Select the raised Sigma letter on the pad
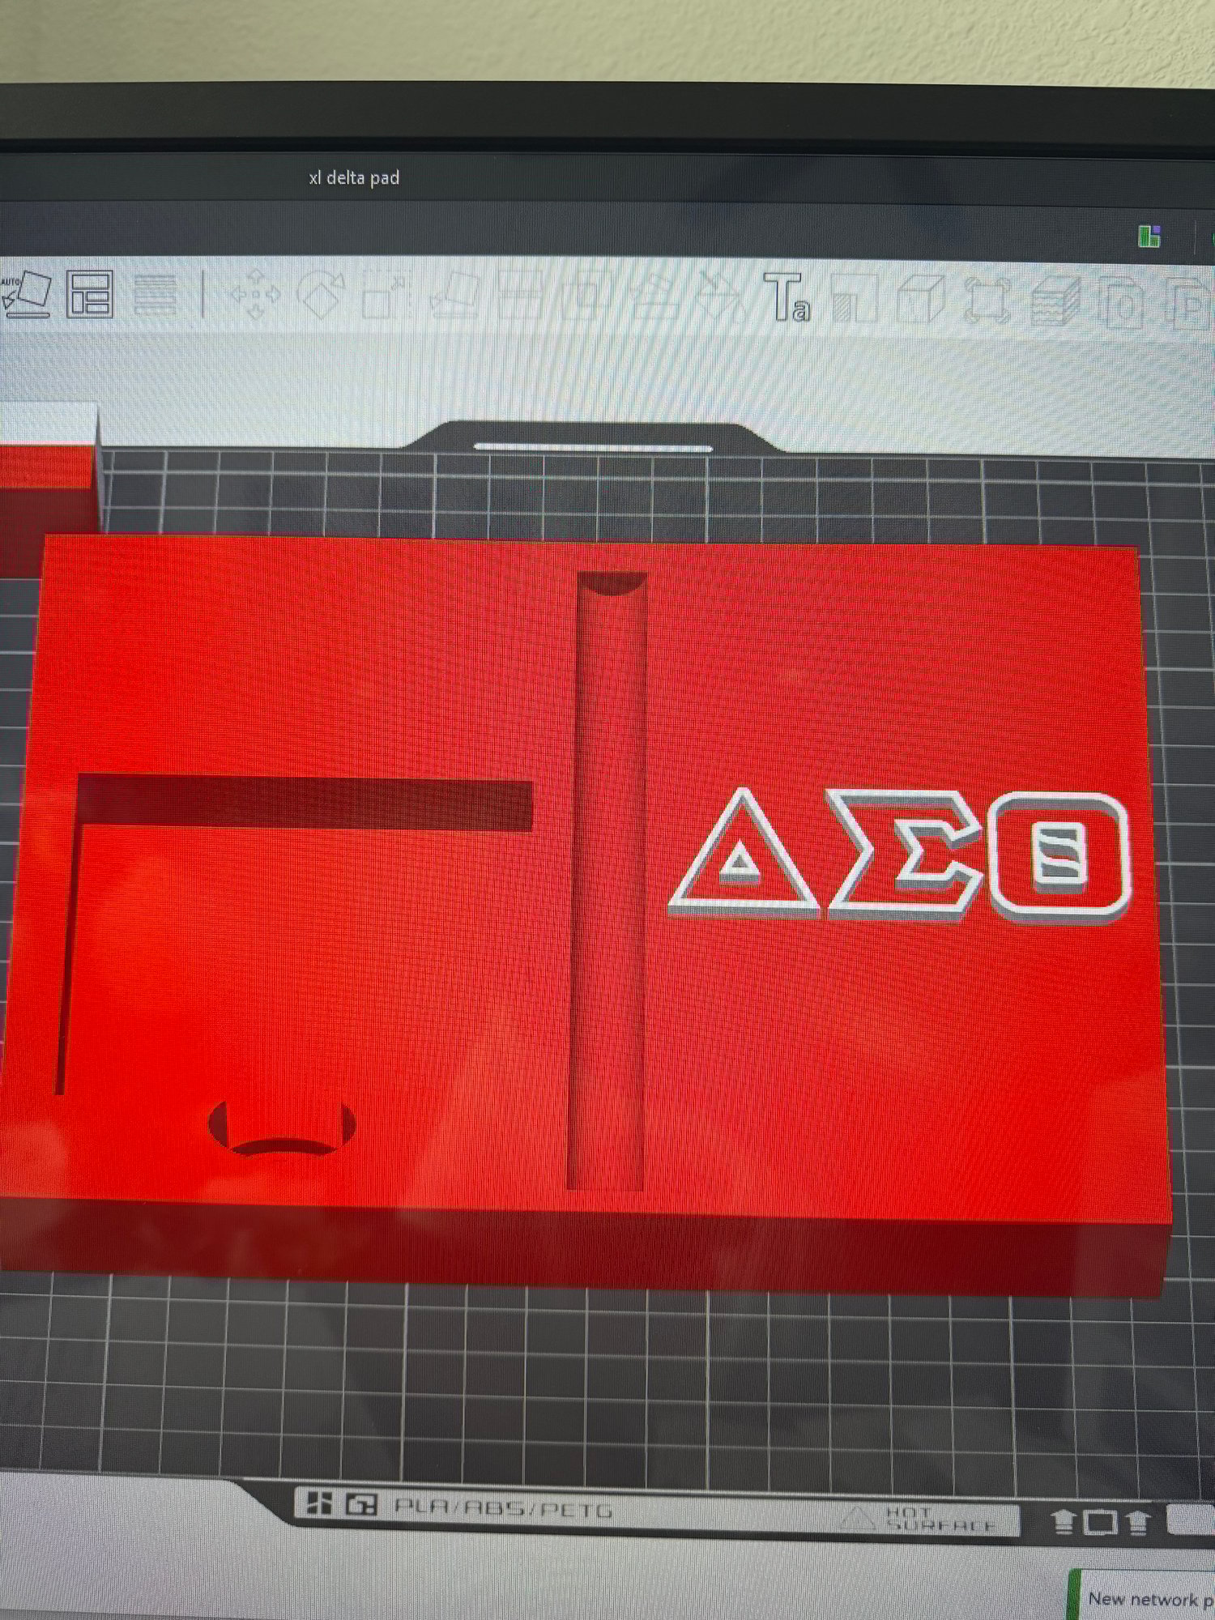 (906, 855)
